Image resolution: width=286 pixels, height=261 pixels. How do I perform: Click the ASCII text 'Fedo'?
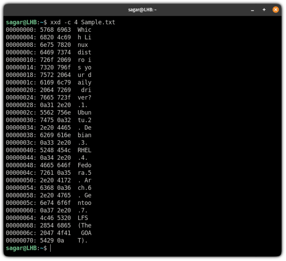[x=84, y=165]
